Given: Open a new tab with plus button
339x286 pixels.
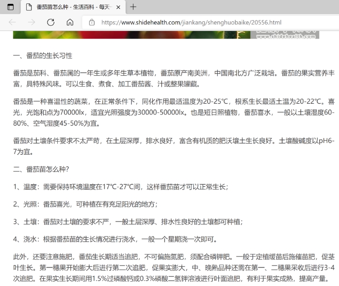Looking at the screenshot, I should coord(133,7).
